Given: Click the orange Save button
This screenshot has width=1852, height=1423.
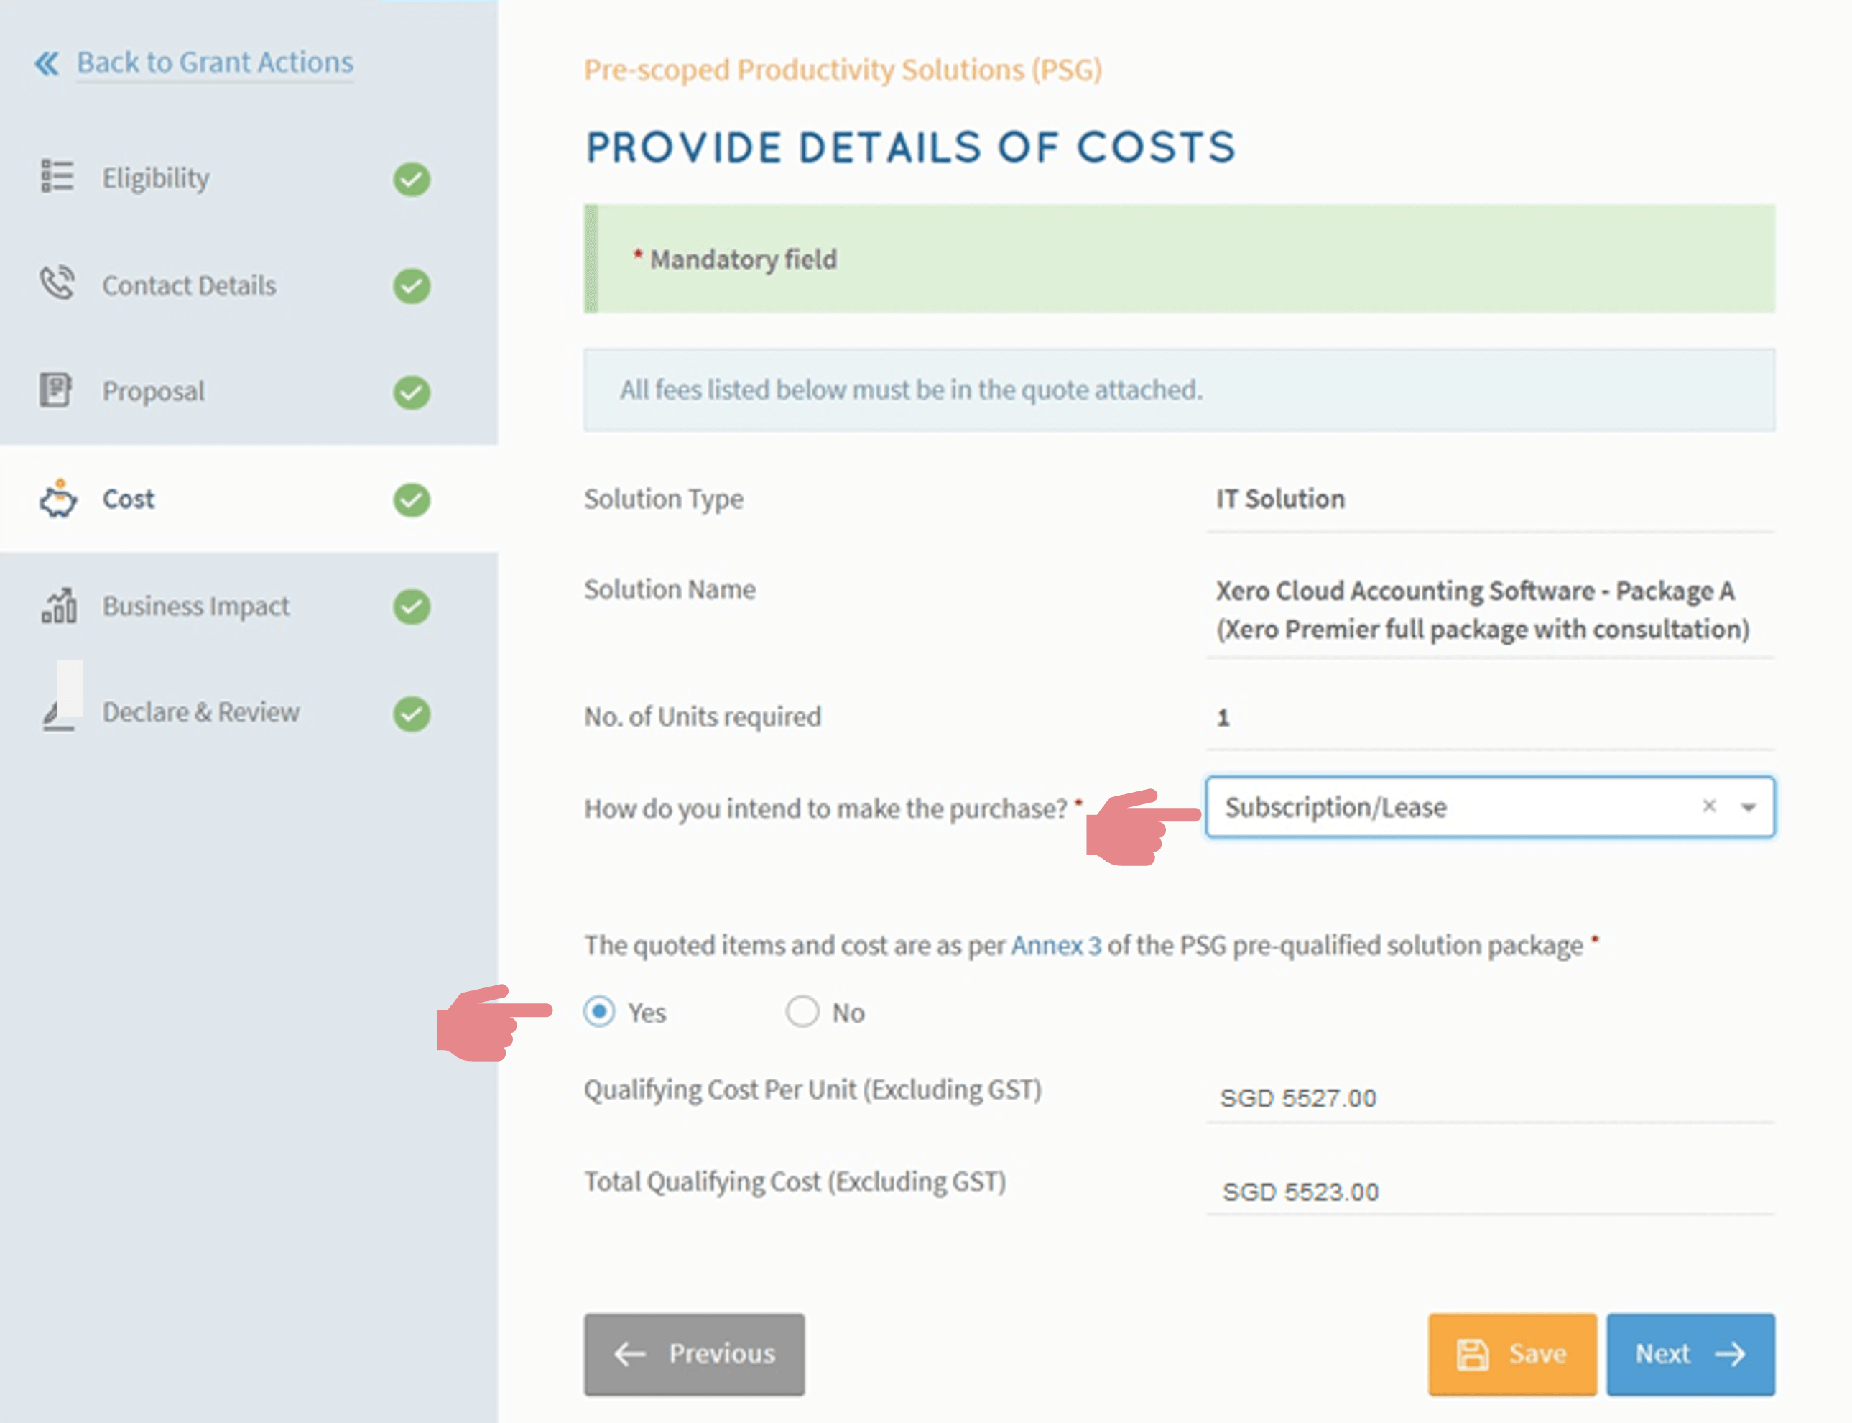Looking at the screenshot, I should [1511, 1353].
